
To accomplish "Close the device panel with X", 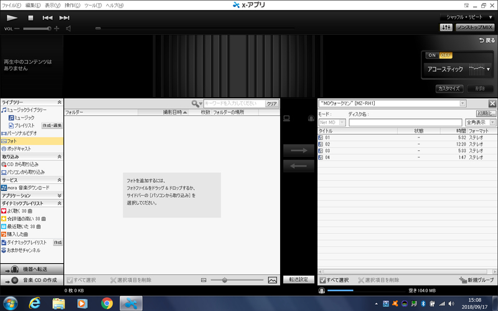I will pyautogui.click(x=492, y=103).
